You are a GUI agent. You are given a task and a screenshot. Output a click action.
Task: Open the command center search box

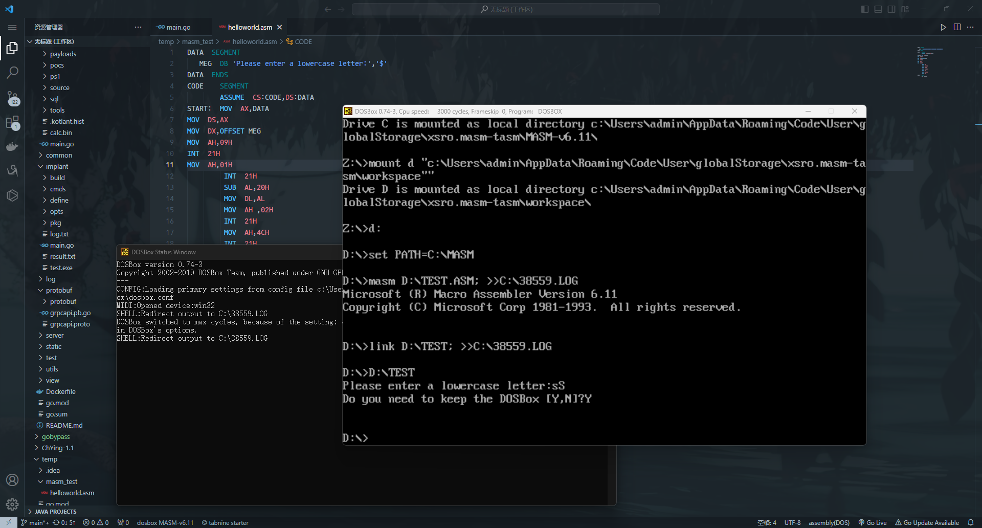506,9
